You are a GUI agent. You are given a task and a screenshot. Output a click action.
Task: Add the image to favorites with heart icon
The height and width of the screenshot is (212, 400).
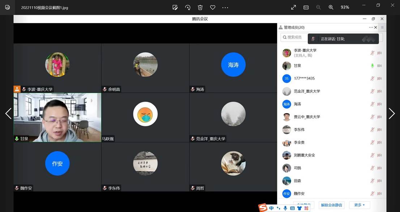(x=213, y=7)
